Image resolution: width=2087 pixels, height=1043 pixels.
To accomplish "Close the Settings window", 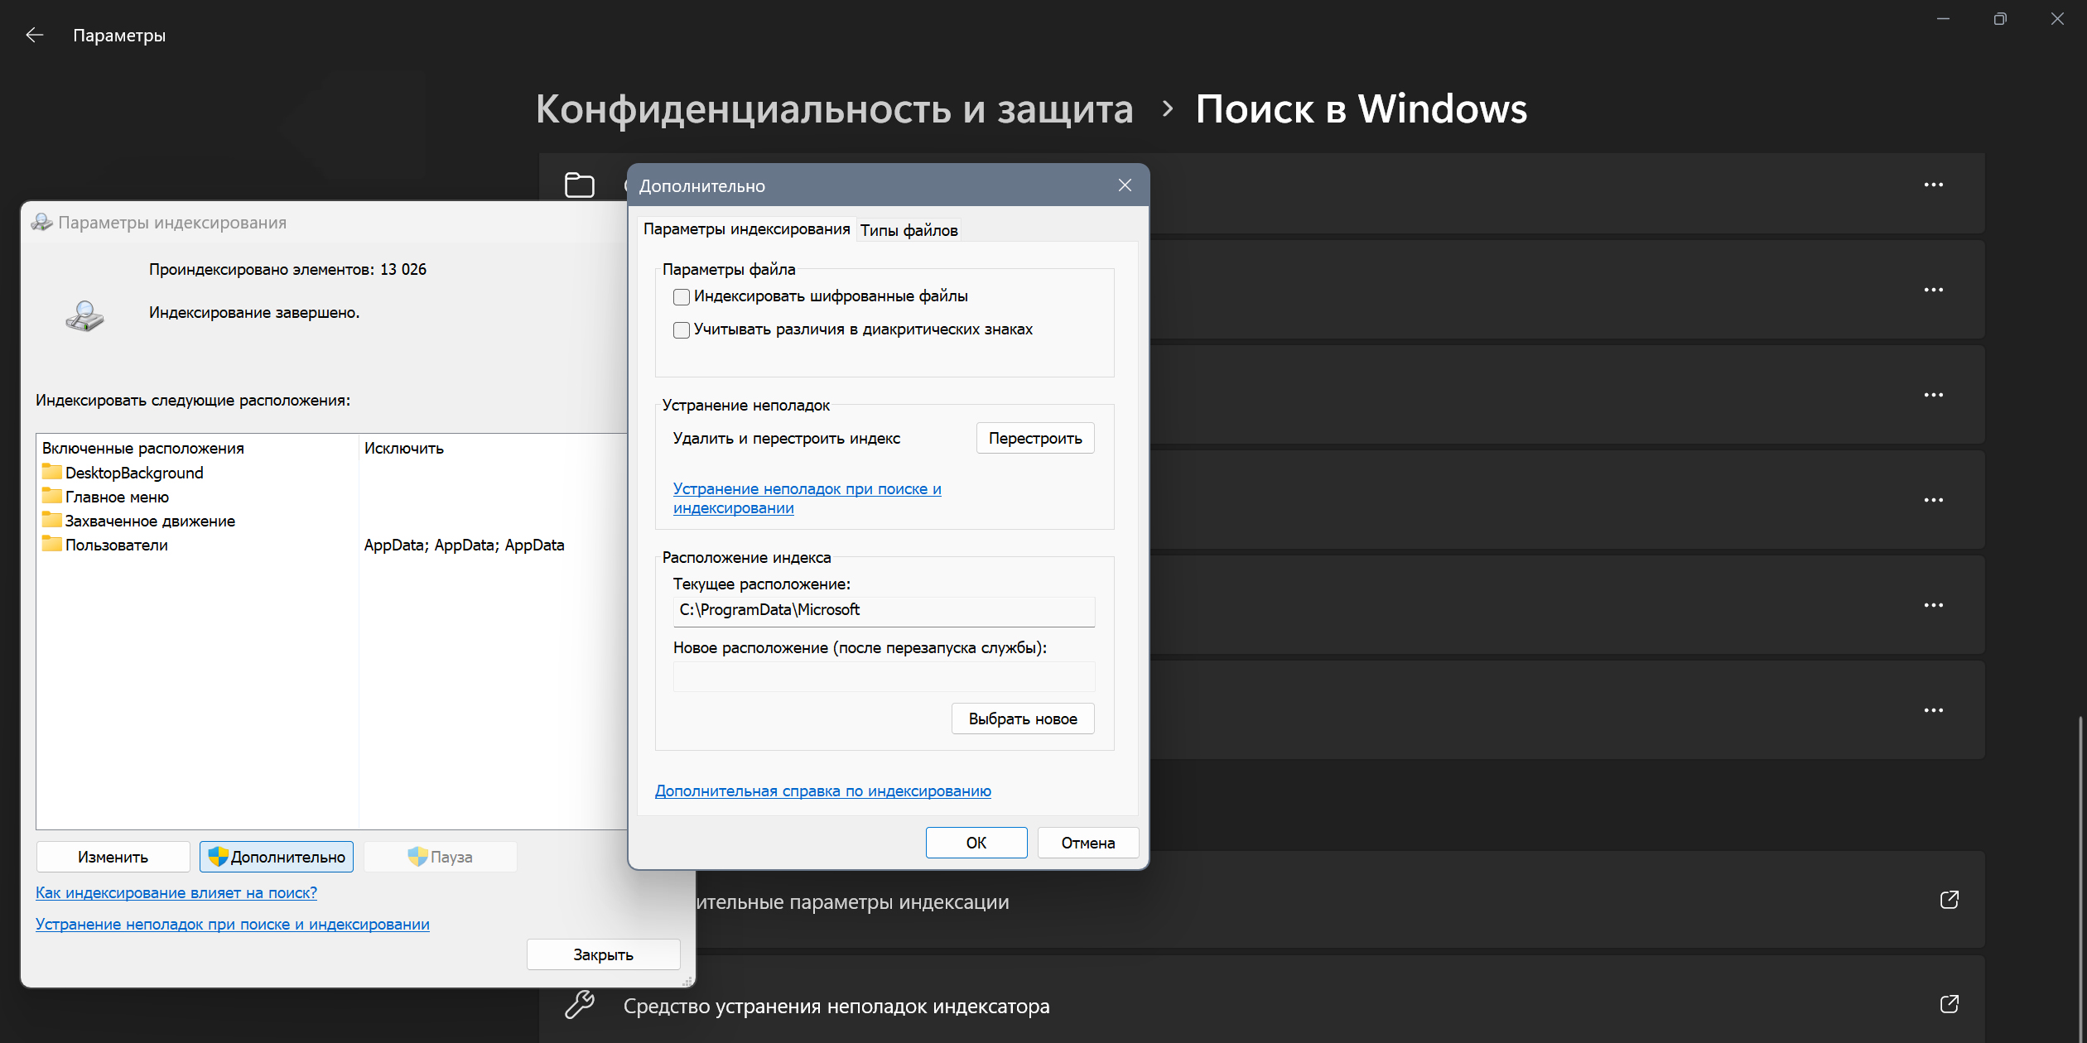I will point(2057,18).
